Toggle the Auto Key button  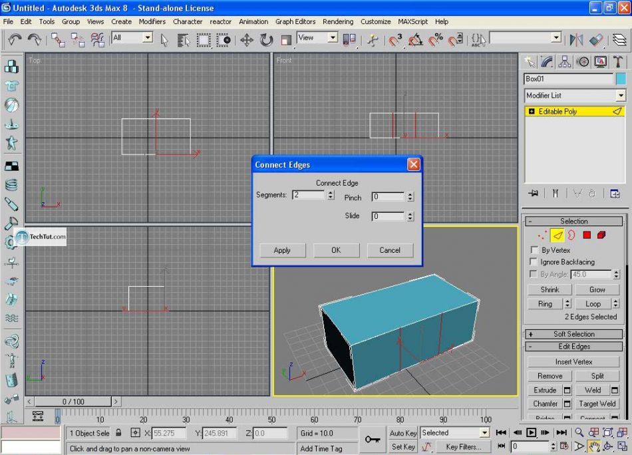tap(403, 433)
